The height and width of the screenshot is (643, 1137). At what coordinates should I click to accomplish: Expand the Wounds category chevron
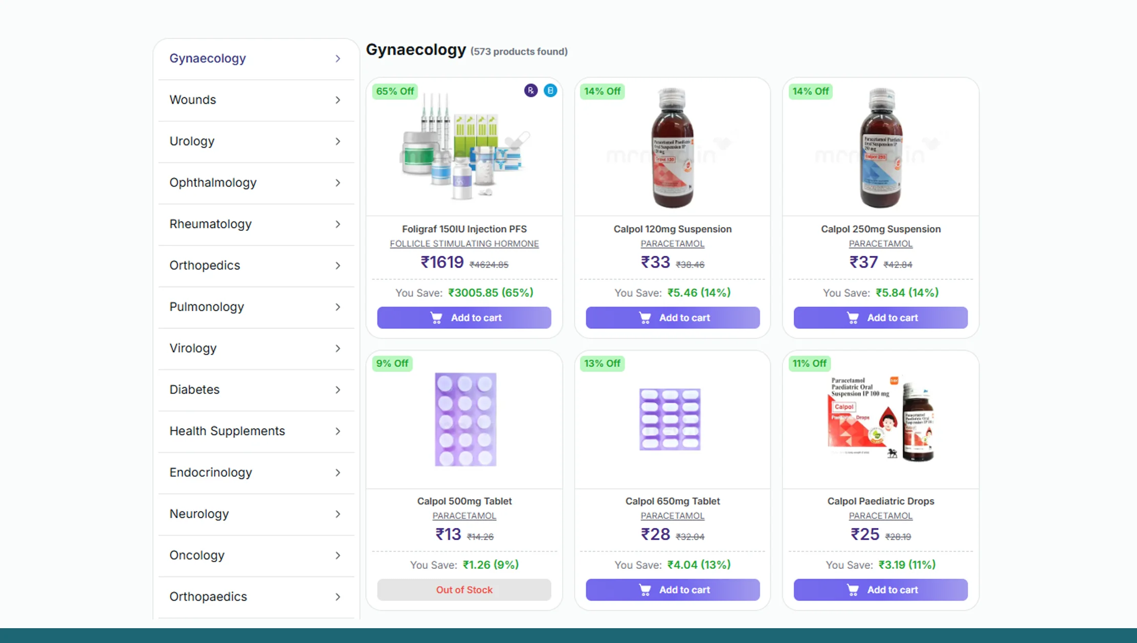coord(338,100)
